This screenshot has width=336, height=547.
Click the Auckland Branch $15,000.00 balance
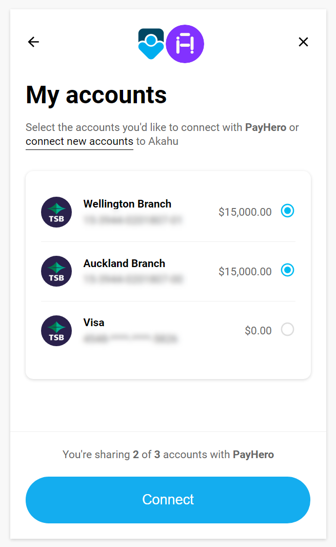coord(245,271)
